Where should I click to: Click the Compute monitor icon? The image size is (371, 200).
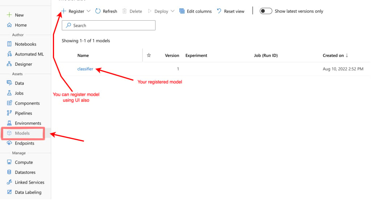click(x=9, y=162)
